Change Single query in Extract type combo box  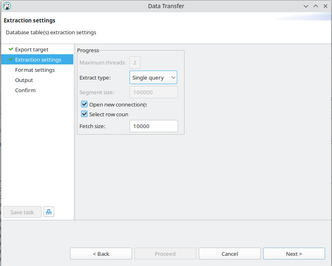(153, 77)
